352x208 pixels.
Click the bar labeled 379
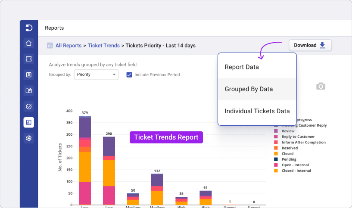click(x=85, y=161)
